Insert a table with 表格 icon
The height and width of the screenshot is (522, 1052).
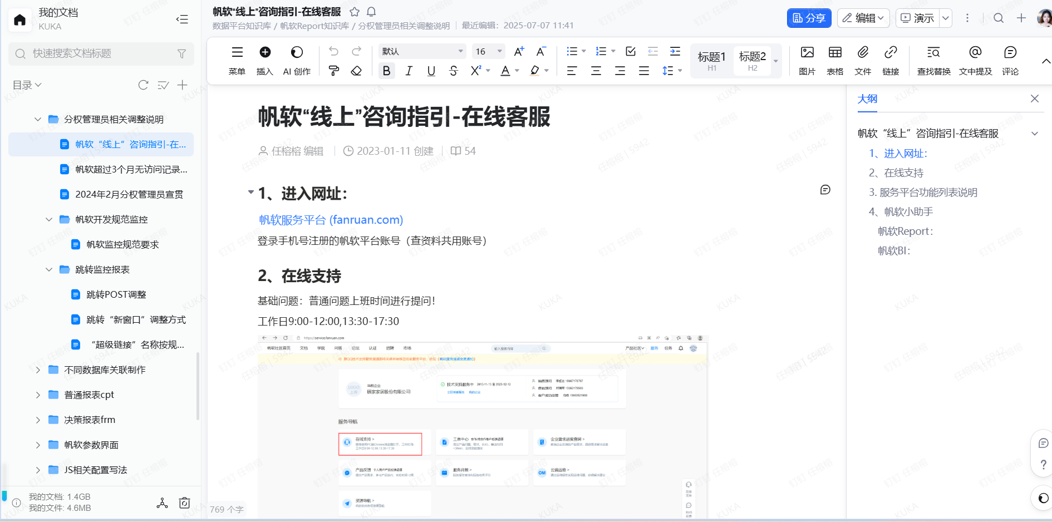click(x=834, y=60)
